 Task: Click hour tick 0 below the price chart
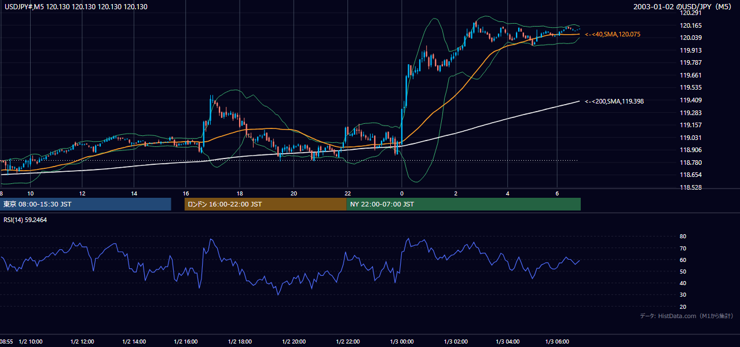click(401, 193)
